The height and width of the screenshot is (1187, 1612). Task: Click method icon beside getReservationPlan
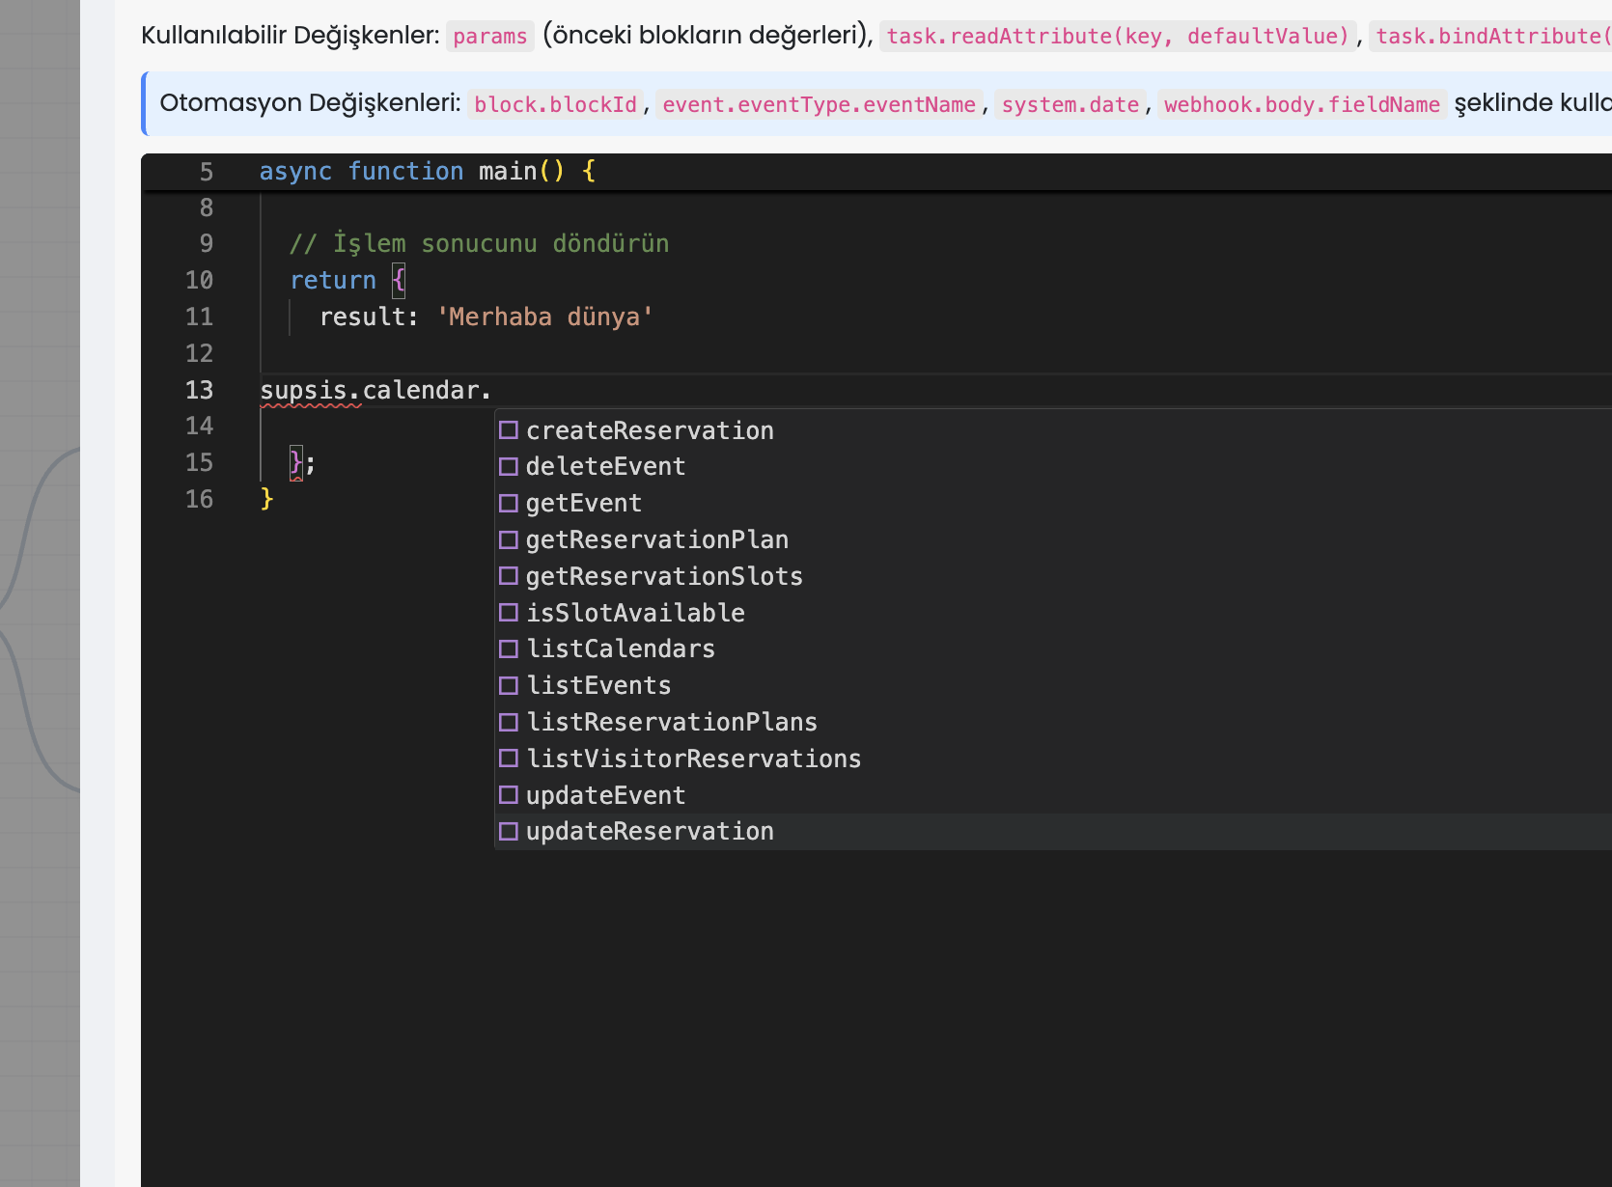tap(509, 539)
